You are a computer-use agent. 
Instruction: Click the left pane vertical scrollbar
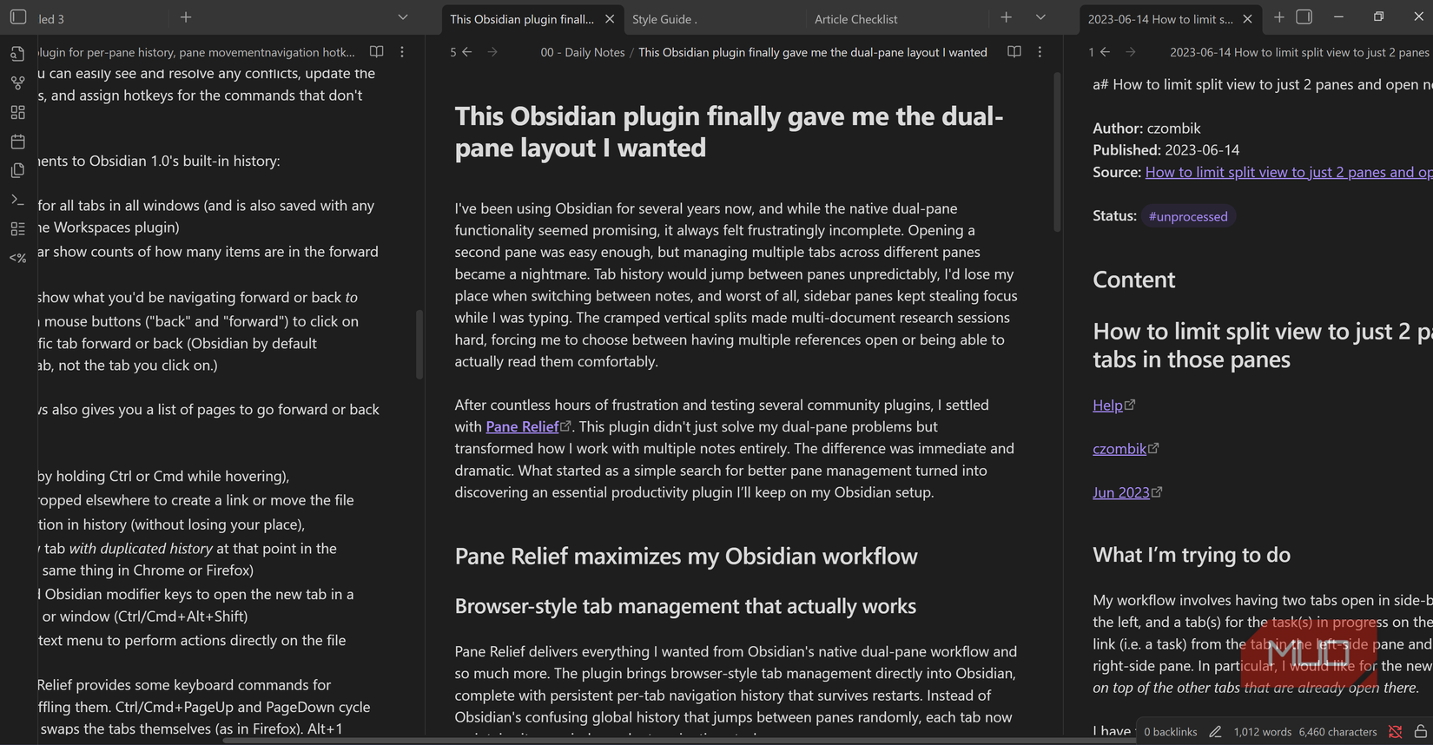tap(419, 344)
